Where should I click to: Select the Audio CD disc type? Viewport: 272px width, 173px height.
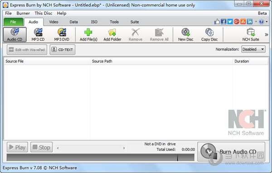[15, 35]
